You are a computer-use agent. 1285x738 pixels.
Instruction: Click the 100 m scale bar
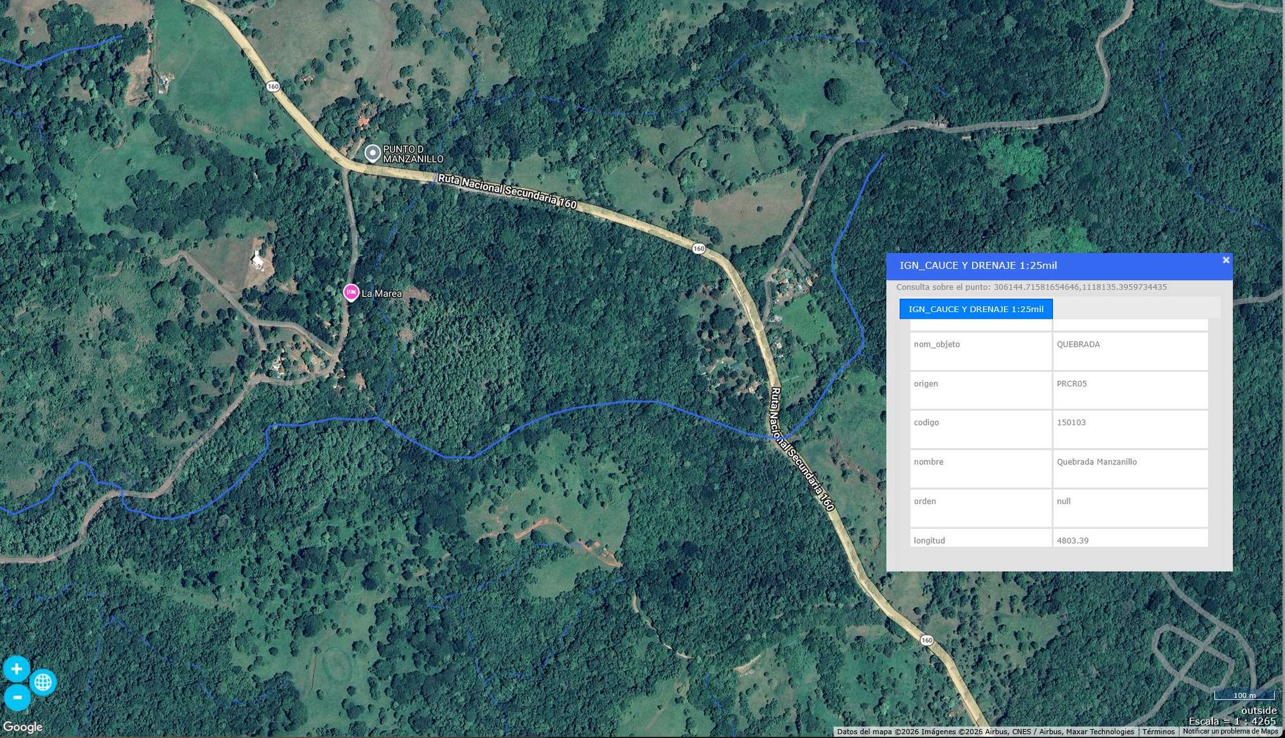pos(1244,696)
